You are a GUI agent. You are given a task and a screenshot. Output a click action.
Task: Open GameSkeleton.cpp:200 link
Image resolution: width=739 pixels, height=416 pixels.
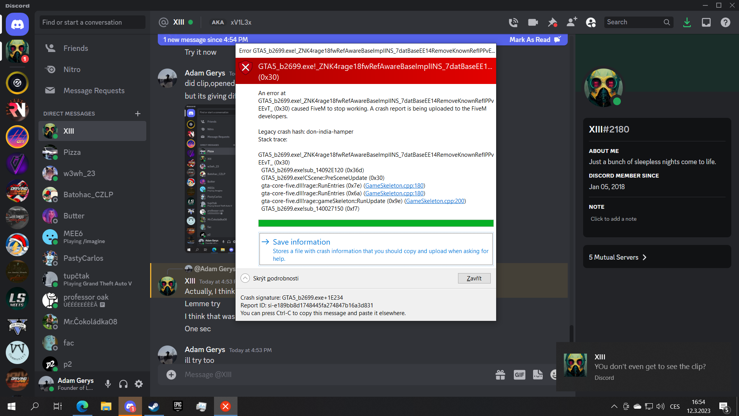435,201
